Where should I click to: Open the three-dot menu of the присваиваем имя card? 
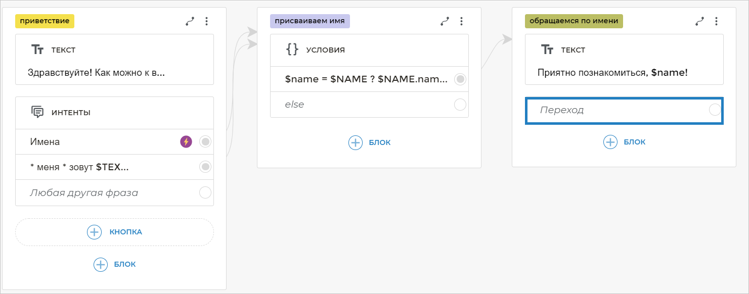coord(461,21)
